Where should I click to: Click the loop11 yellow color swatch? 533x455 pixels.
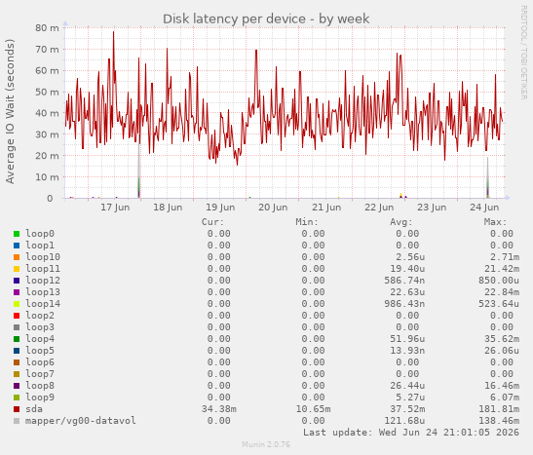pyautogui.click(x=17, y=269)
